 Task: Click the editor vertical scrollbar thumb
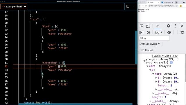[136, 47]
